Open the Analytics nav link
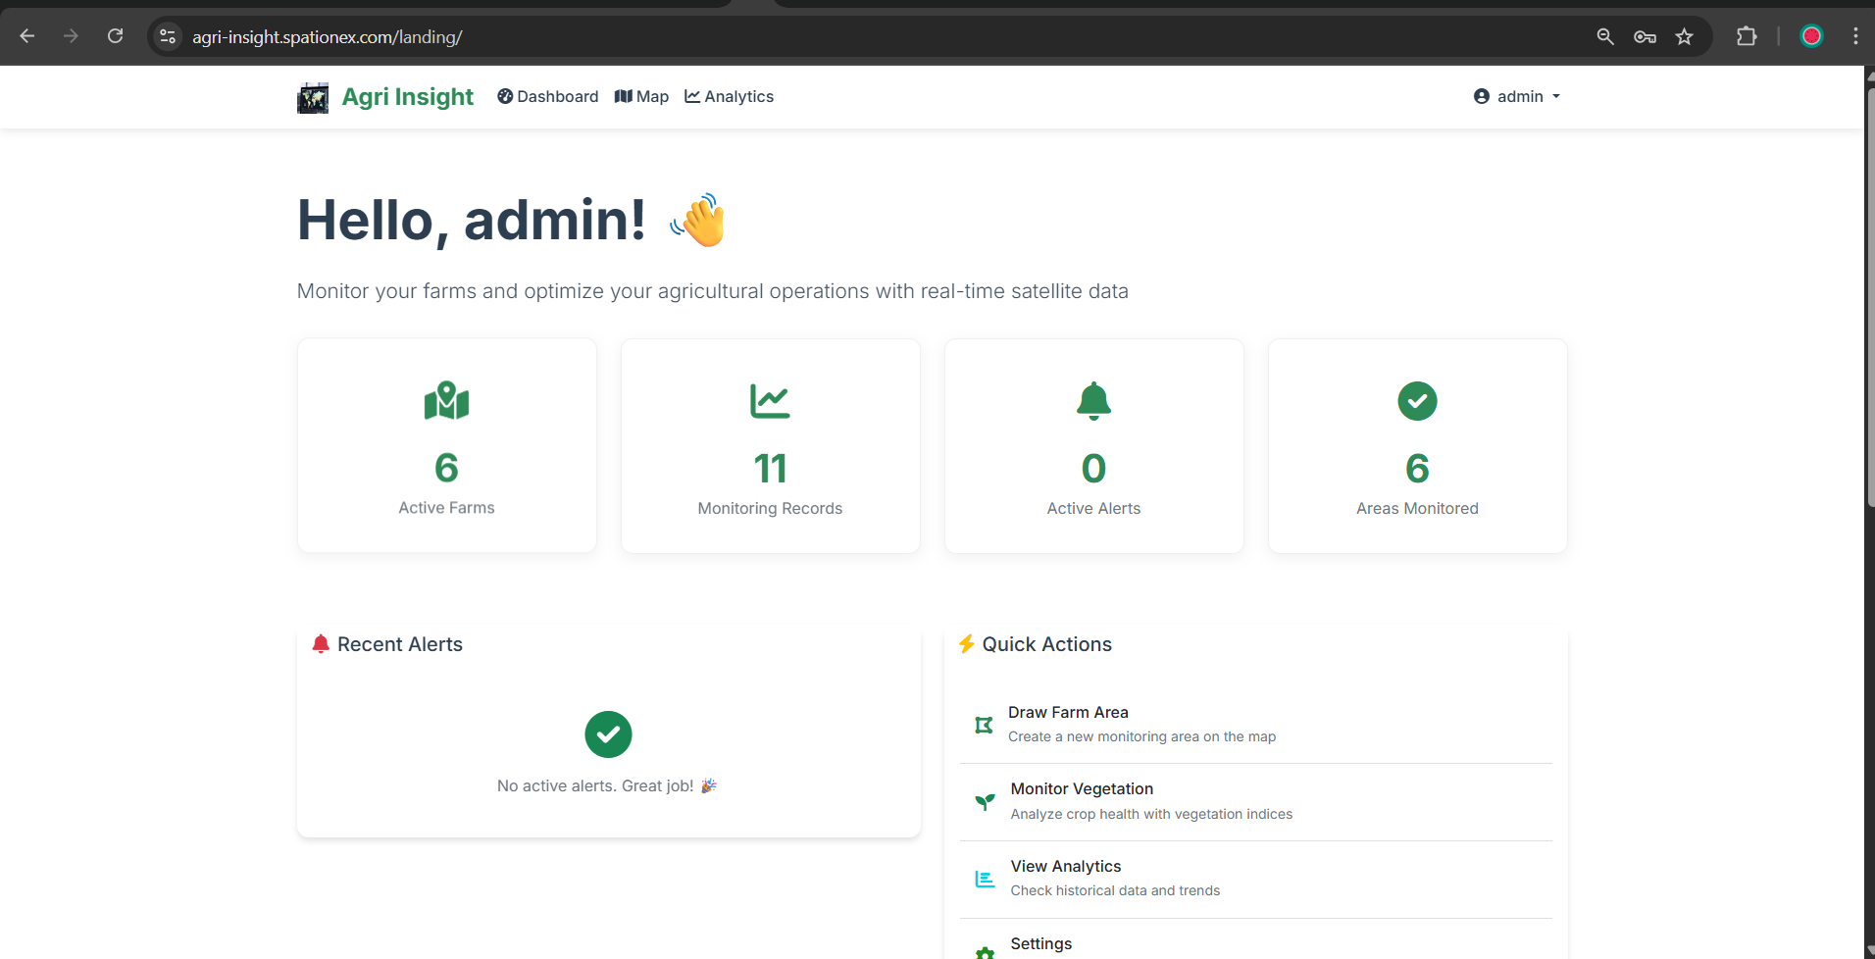Screen dimensions: 1875x959 pyautogui.click(x=729, y=96)
